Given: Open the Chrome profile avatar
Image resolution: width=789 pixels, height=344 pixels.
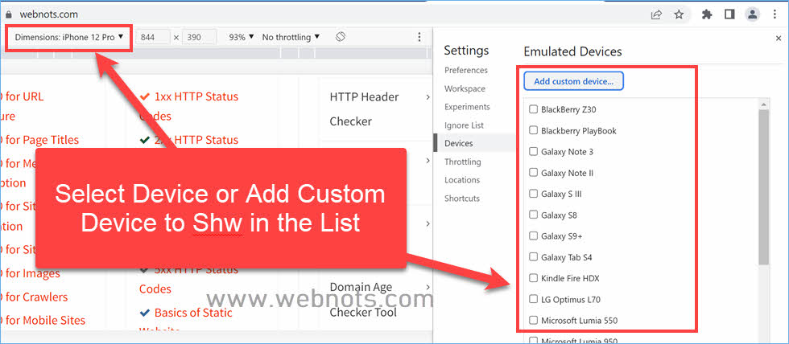Looking at the screenshot, I should pyautogui.click(x=753, y=14).
